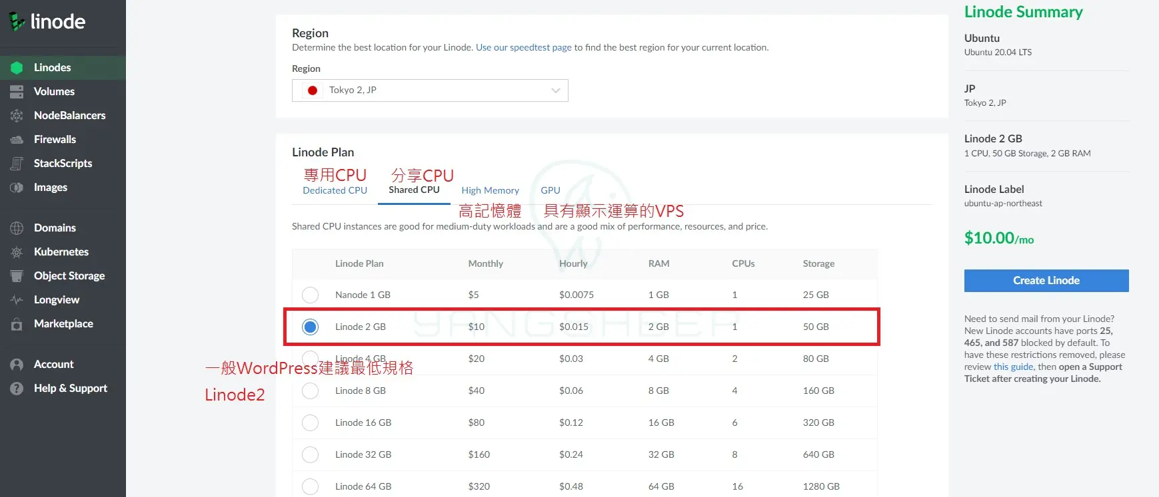
Task: Click the '160 GB' storage cell
Action: coord(818,391)
